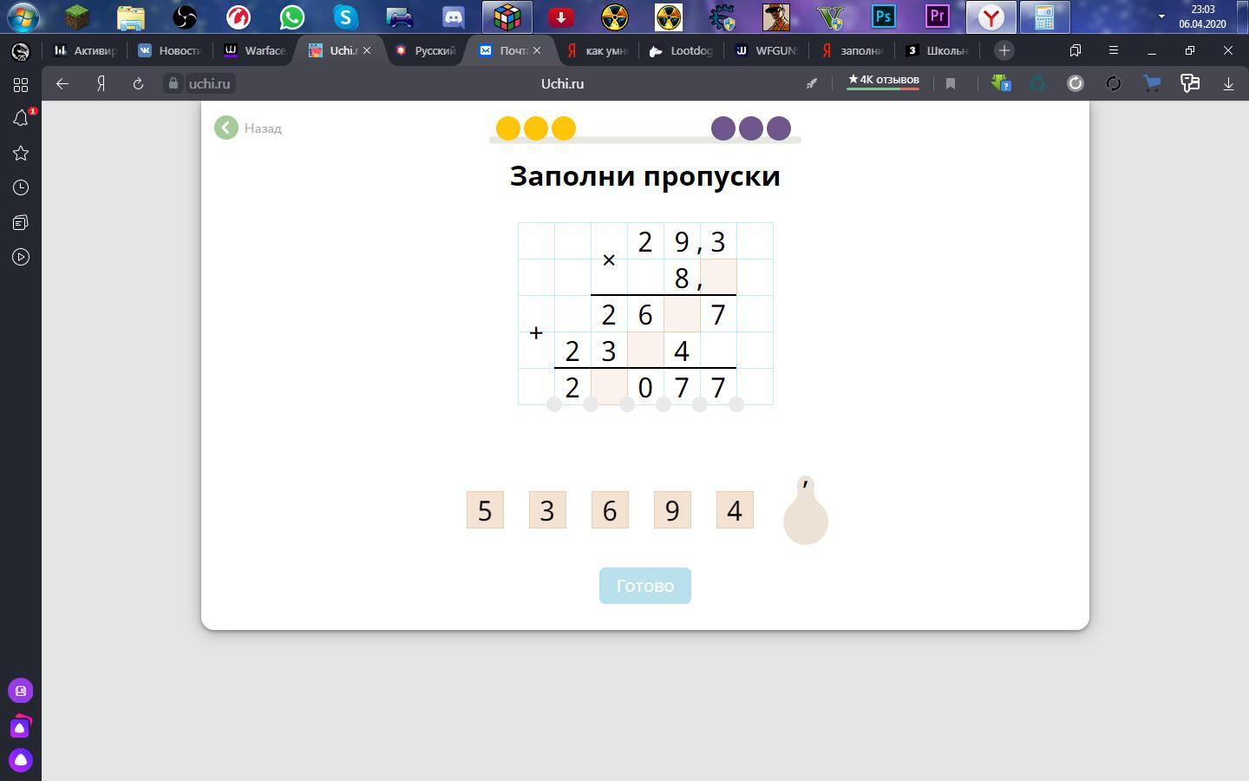
Task: Open WhatsApp from the taskbar
Action: pyautogui.click(x=292, y=16)
